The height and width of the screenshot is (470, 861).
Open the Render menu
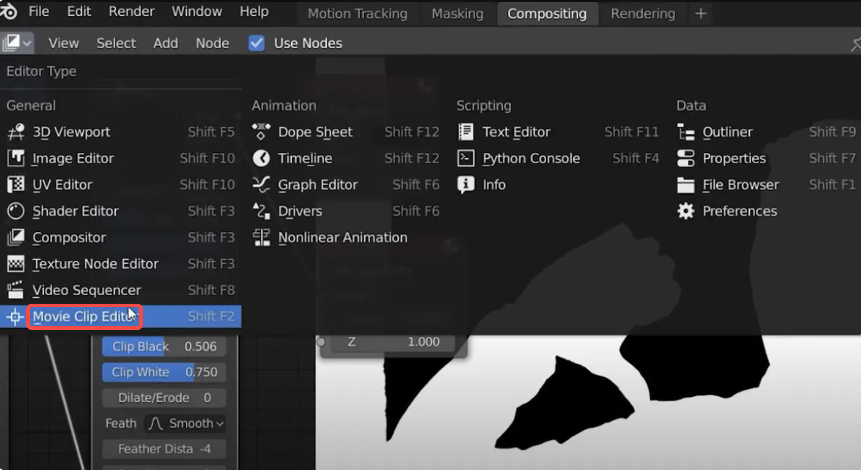click(x=131, y=11)
